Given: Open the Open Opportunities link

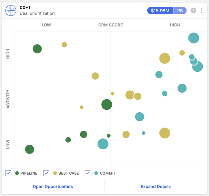Looking at the screenshot, I should 53,187.
